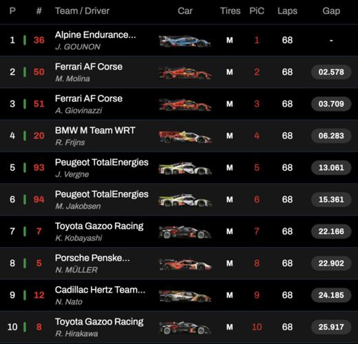Image resolution: width=358 pixels, height=344 pixels.
Task: Click the Michelin M tire icon for Alpine
Action: 230,41
